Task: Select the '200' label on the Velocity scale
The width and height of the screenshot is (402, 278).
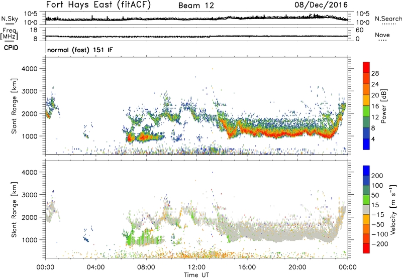Action: coord(377,176)
